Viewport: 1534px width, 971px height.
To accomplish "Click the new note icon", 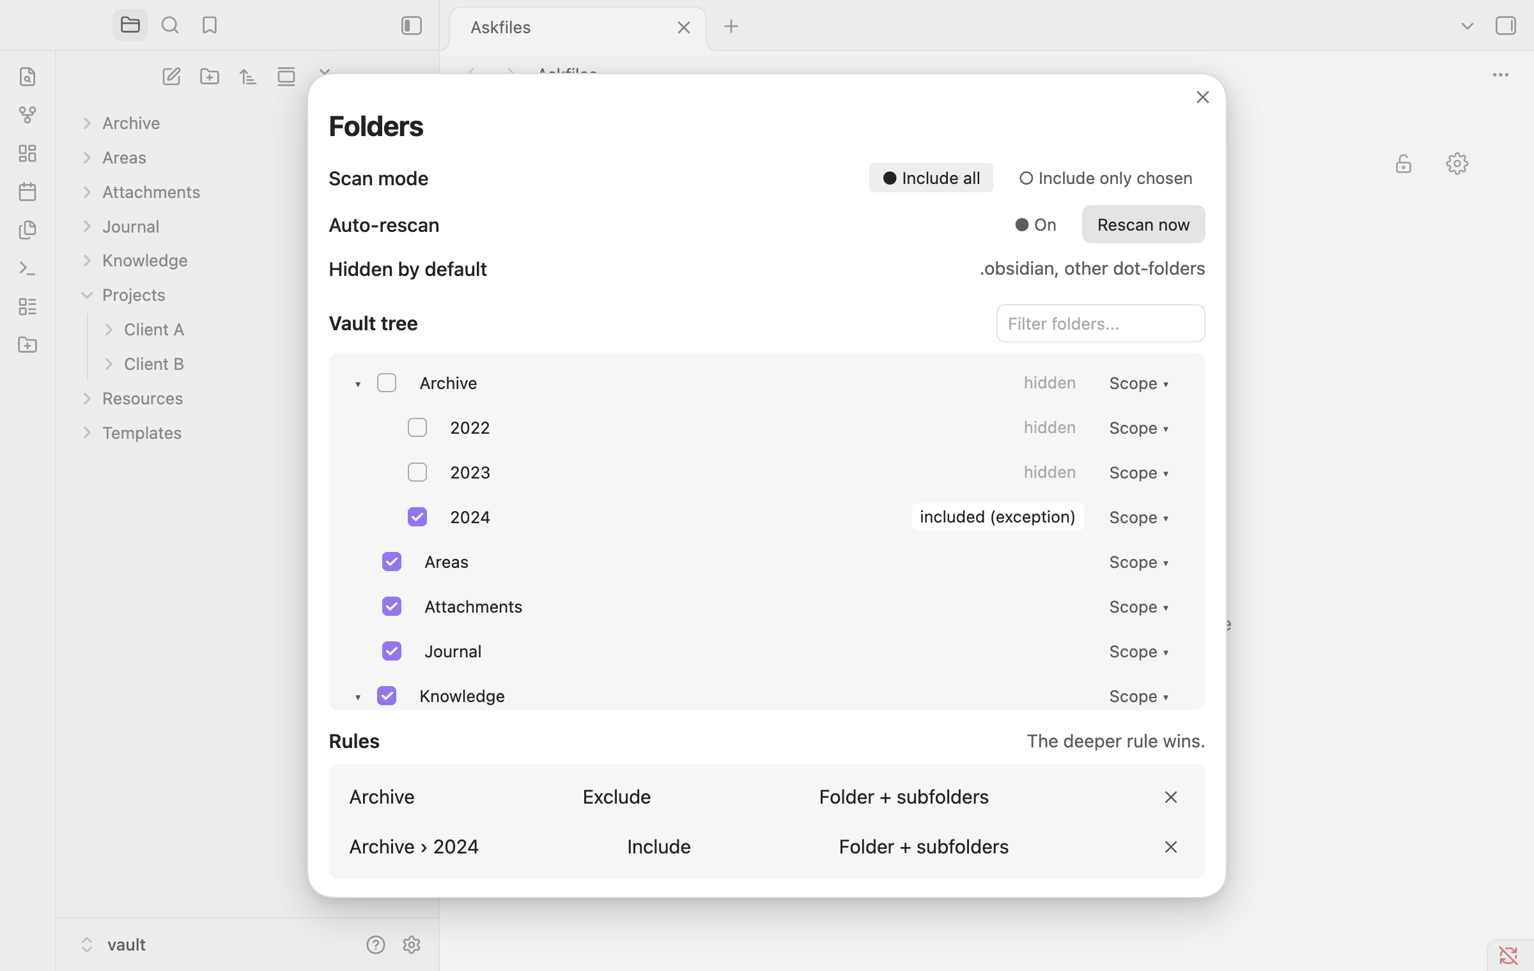I will click(171, 77).
